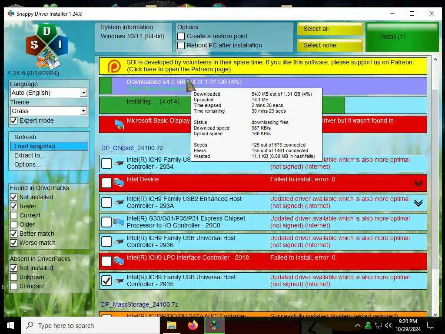
Task: Click the green person tray icon
Action: (x=368, y=325)
